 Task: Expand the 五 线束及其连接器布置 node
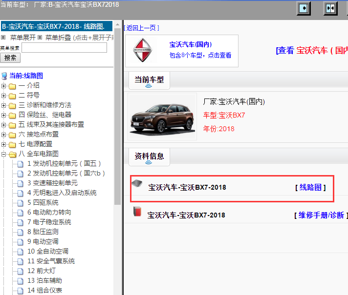click(x=3, y=125)
